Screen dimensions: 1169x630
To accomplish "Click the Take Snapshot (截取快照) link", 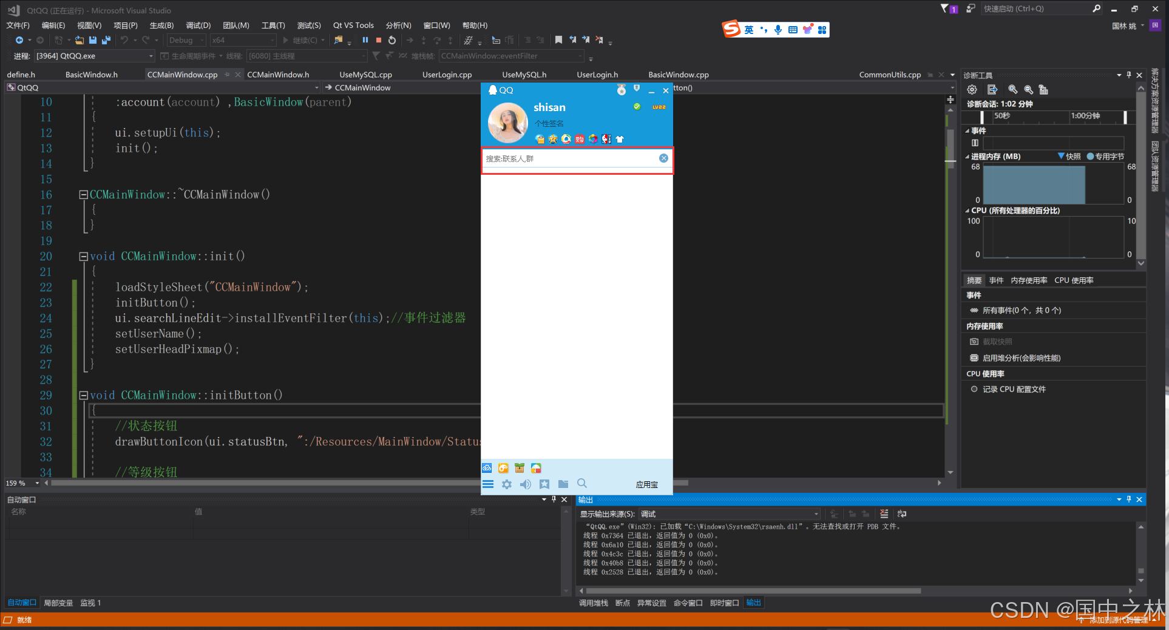I will click(997, 342).
